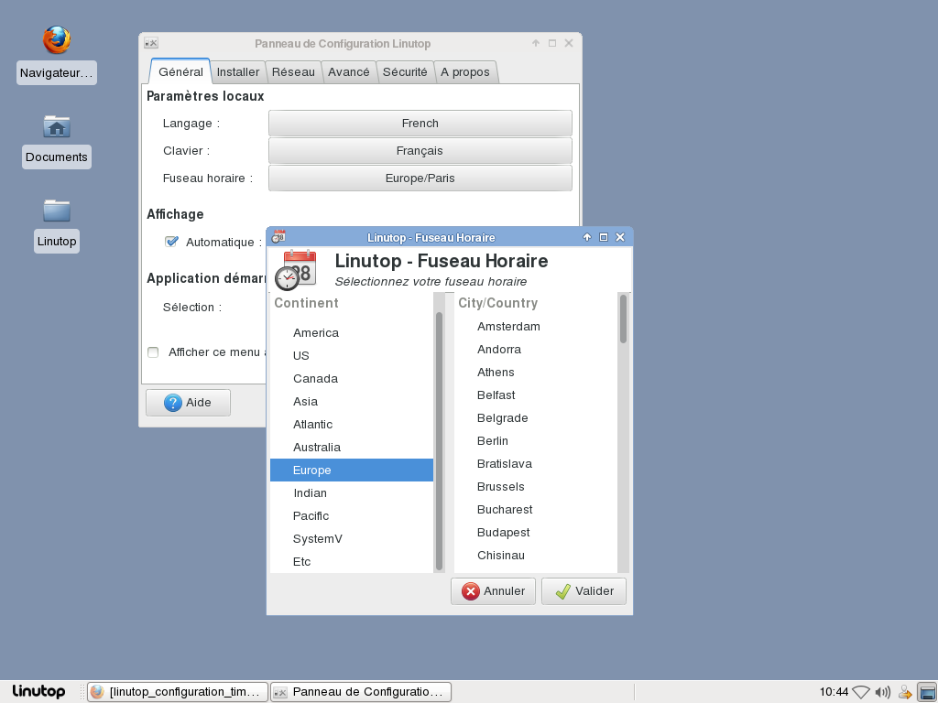Open the Clavier selector showing Français
This screenshot has height=703, width=938.
click(420, 151)
